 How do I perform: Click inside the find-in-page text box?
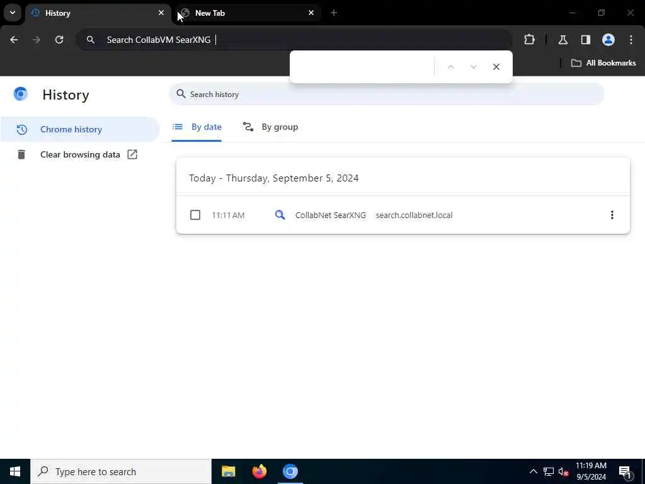point(362,67)
